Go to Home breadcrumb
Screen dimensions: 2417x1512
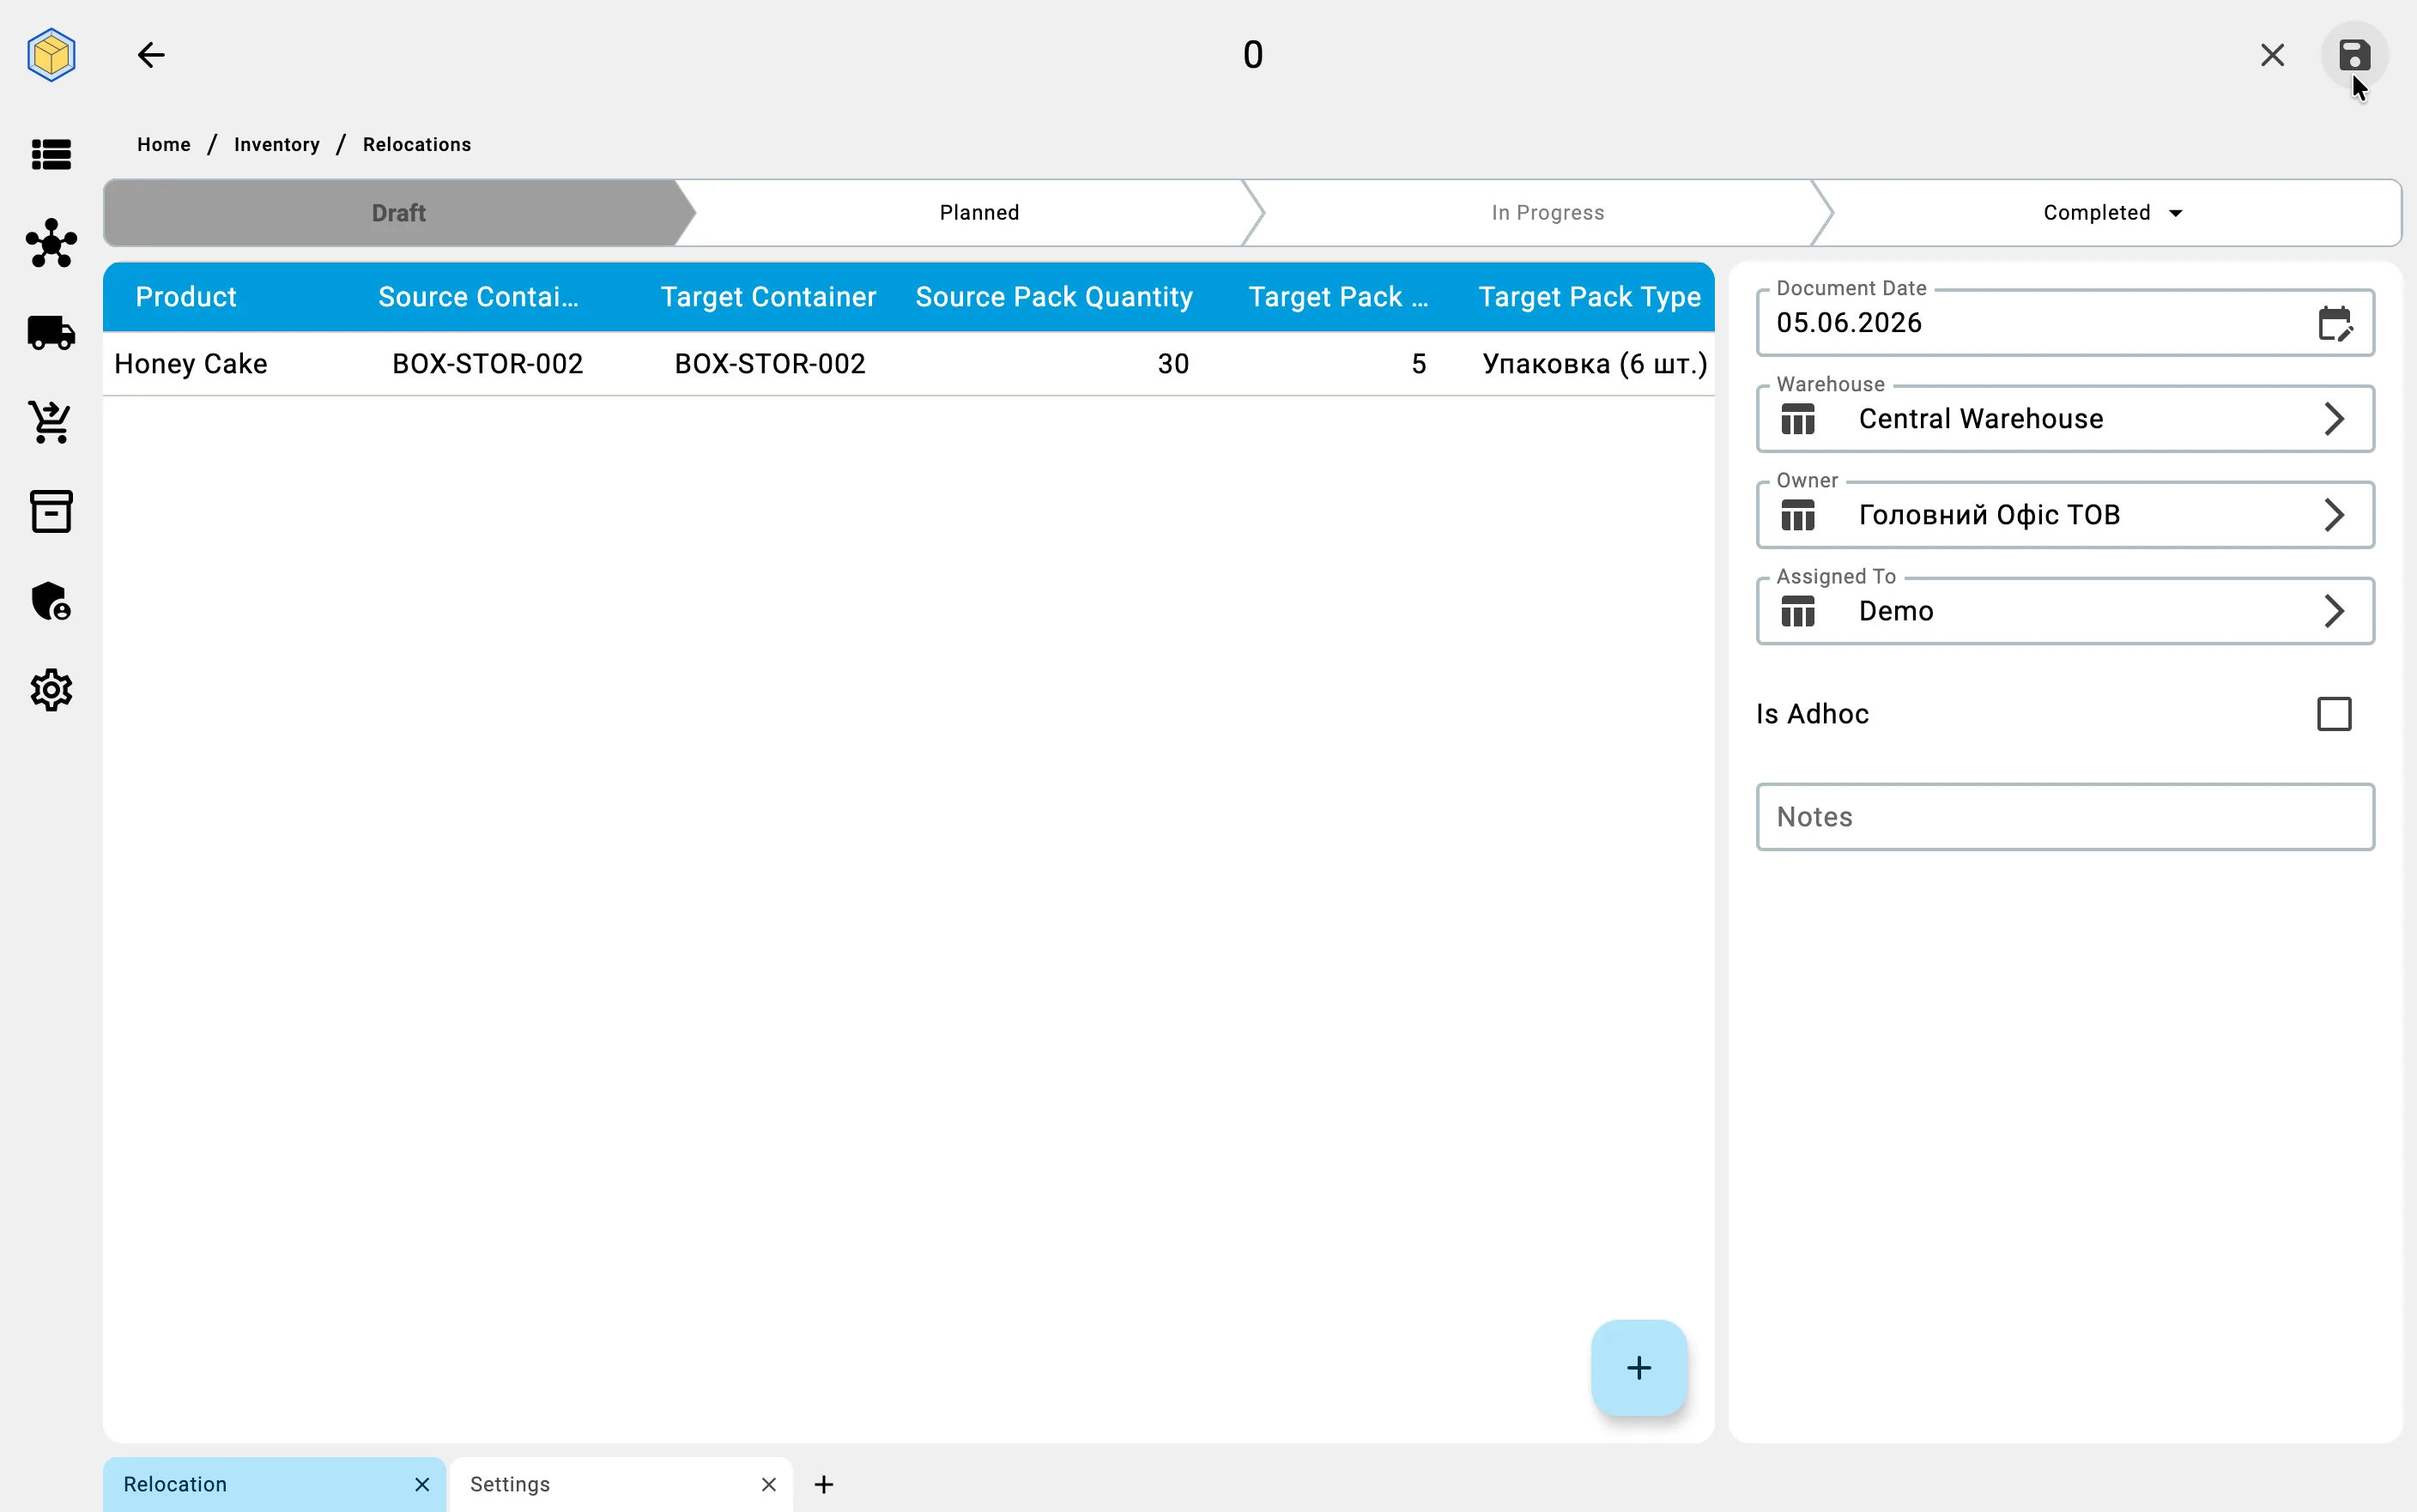pyautogui.click(x=164, y=144)
